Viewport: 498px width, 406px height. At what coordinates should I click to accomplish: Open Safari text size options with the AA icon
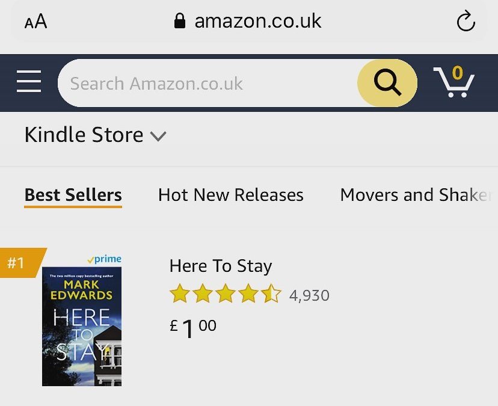(35, 21)
